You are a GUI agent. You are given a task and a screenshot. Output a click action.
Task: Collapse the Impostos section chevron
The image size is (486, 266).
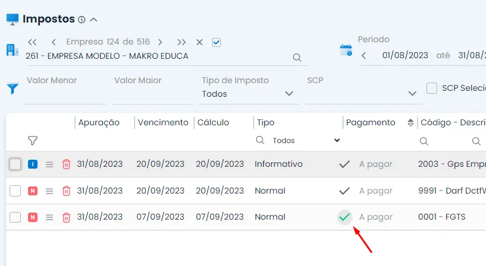(x=94, y=20)
